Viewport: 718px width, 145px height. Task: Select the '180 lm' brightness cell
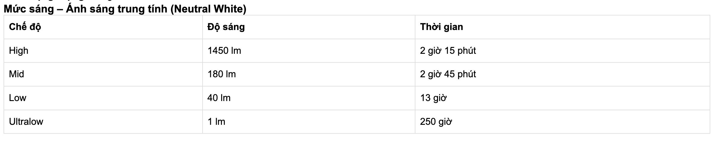[222, 74]
